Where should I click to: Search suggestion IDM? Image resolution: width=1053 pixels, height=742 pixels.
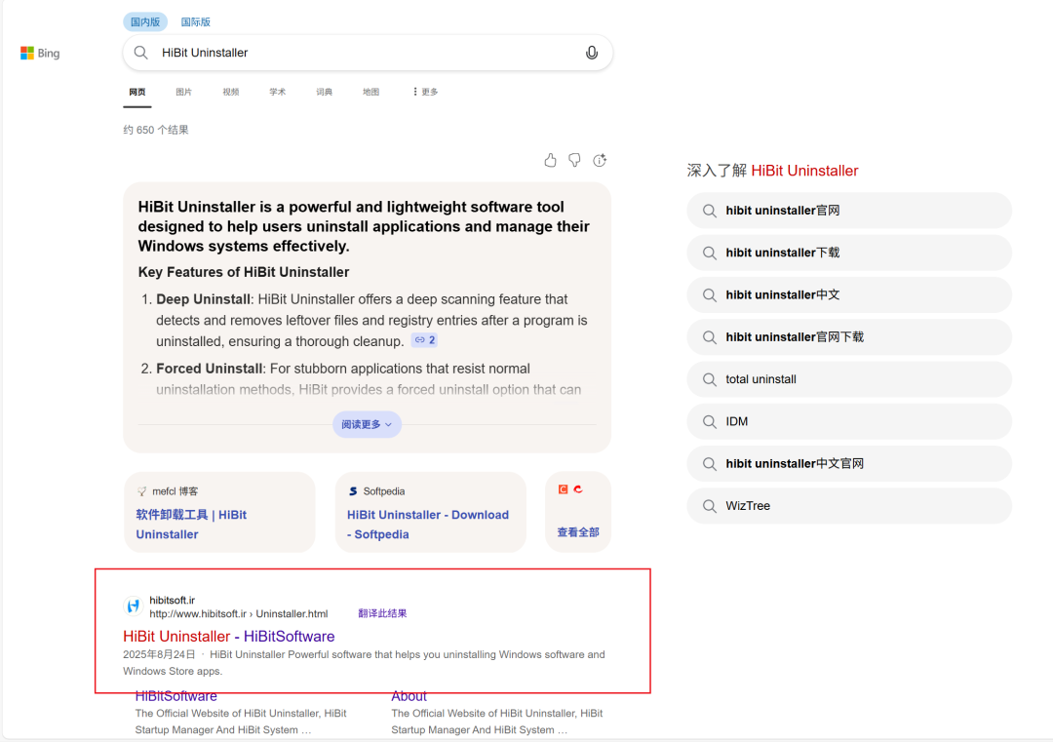pos(849,421)
